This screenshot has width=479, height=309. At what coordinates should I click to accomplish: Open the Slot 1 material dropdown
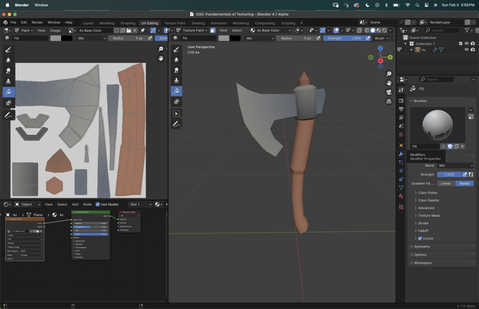tap(140, 204)
